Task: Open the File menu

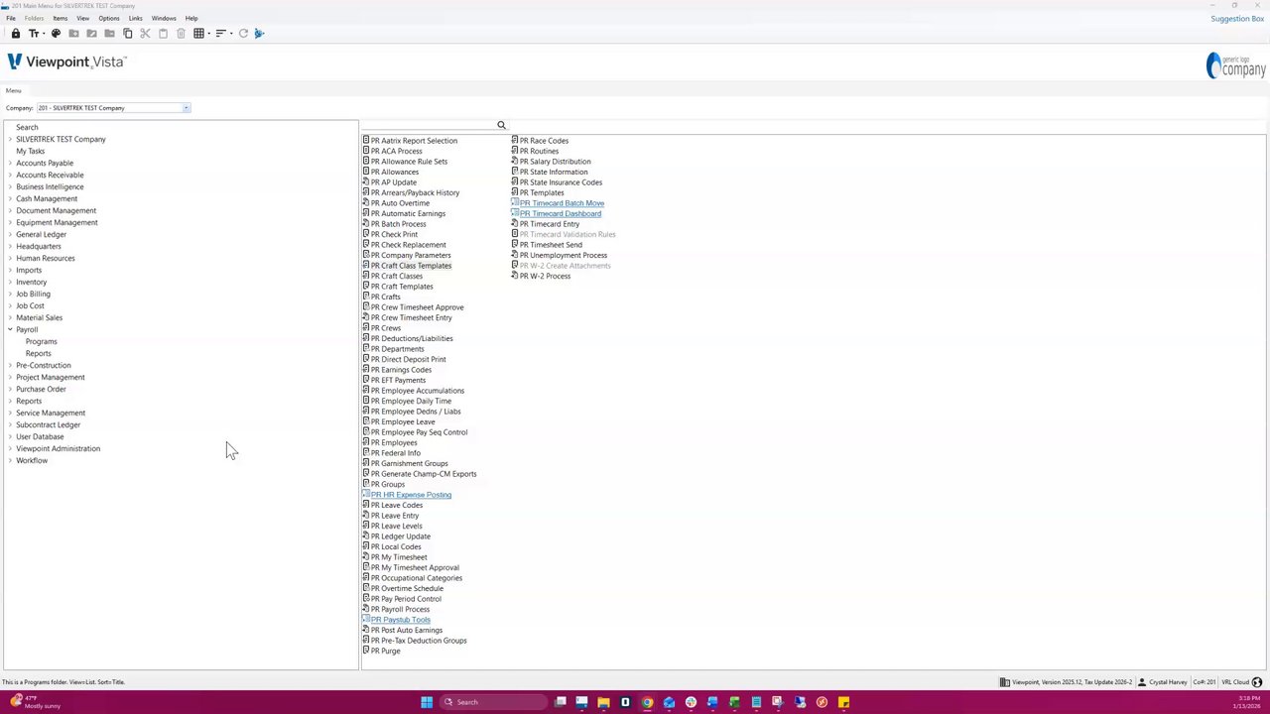Action: 11,18
